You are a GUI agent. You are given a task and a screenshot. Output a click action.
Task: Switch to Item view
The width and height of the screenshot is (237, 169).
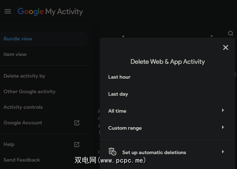(15, 55)
